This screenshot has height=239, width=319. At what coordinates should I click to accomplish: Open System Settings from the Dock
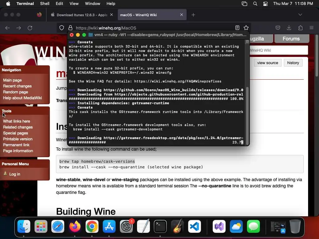point(126,227)
